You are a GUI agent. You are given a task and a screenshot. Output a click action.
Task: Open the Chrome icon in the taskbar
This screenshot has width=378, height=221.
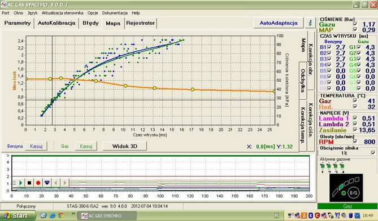(61, 215)
